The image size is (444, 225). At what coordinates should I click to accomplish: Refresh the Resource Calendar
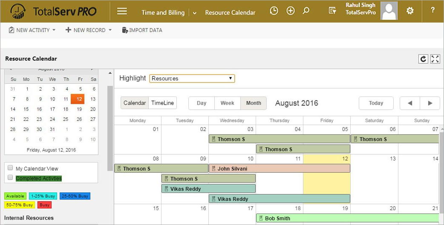[423, 59]
